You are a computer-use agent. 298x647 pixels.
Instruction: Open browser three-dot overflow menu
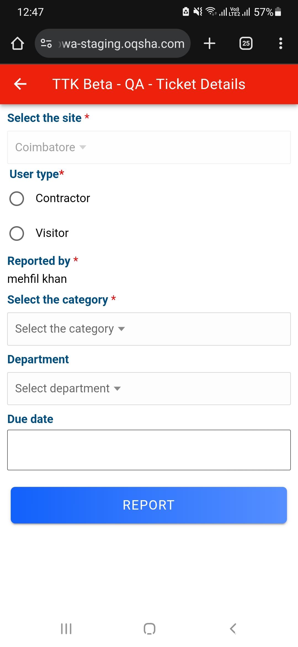point(281,43)
